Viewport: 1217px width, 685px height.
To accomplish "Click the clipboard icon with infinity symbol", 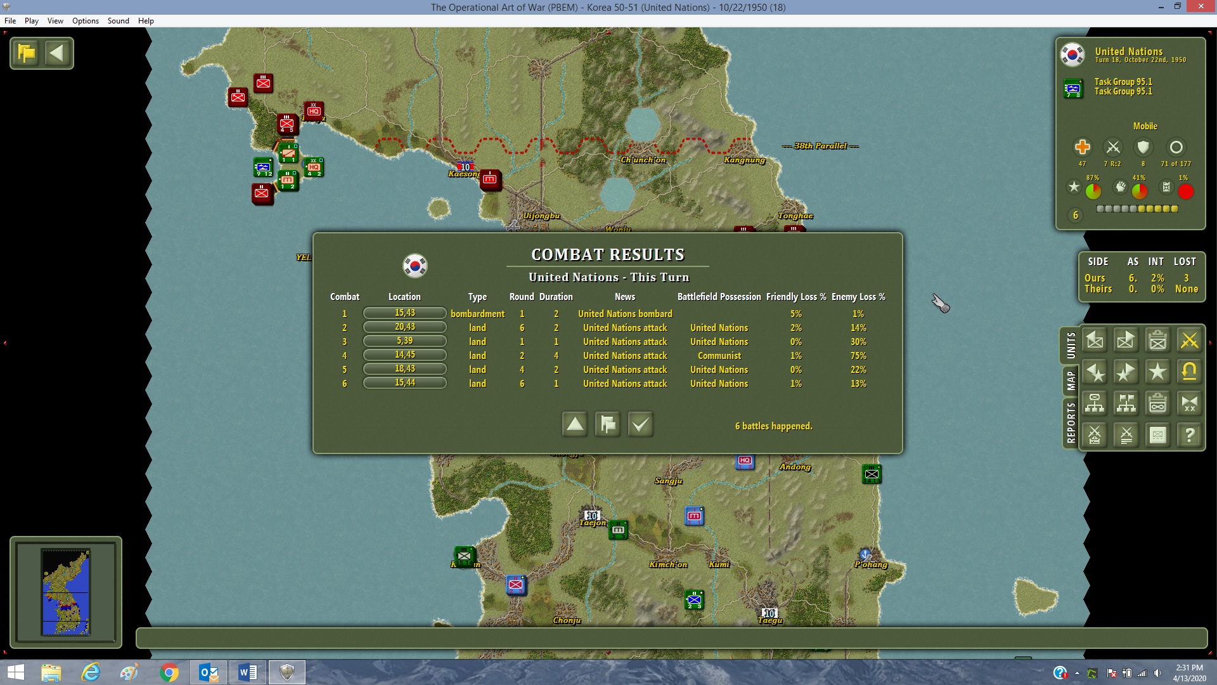I will (x=1158, y=403).
